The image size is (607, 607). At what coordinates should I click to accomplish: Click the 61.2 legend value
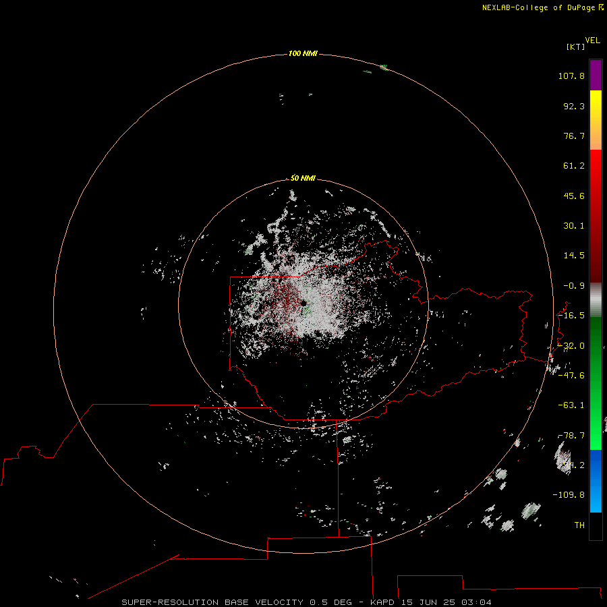pos(574,166)
